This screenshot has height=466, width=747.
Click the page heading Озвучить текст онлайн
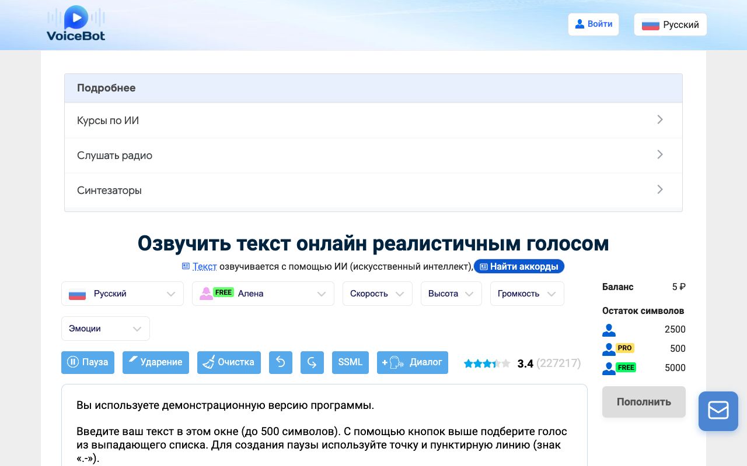tap(373, 243)
